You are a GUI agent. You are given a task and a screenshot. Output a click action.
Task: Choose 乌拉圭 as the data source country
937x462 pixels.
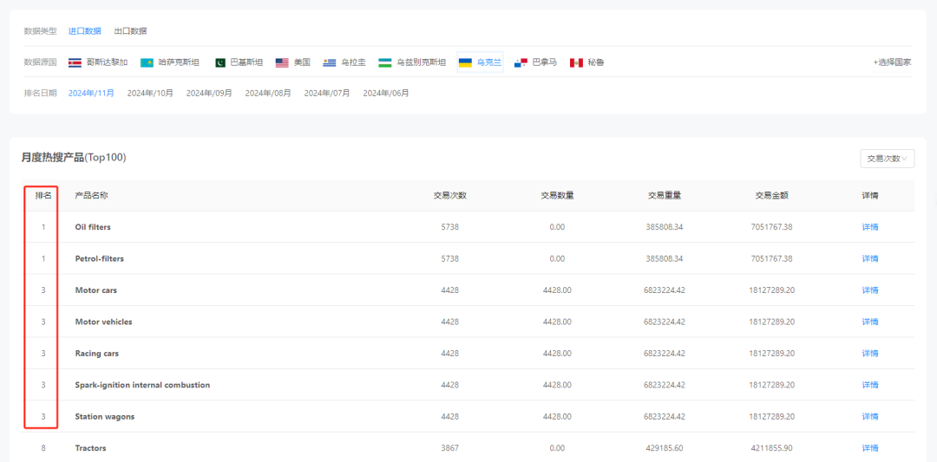coord(353,62)
